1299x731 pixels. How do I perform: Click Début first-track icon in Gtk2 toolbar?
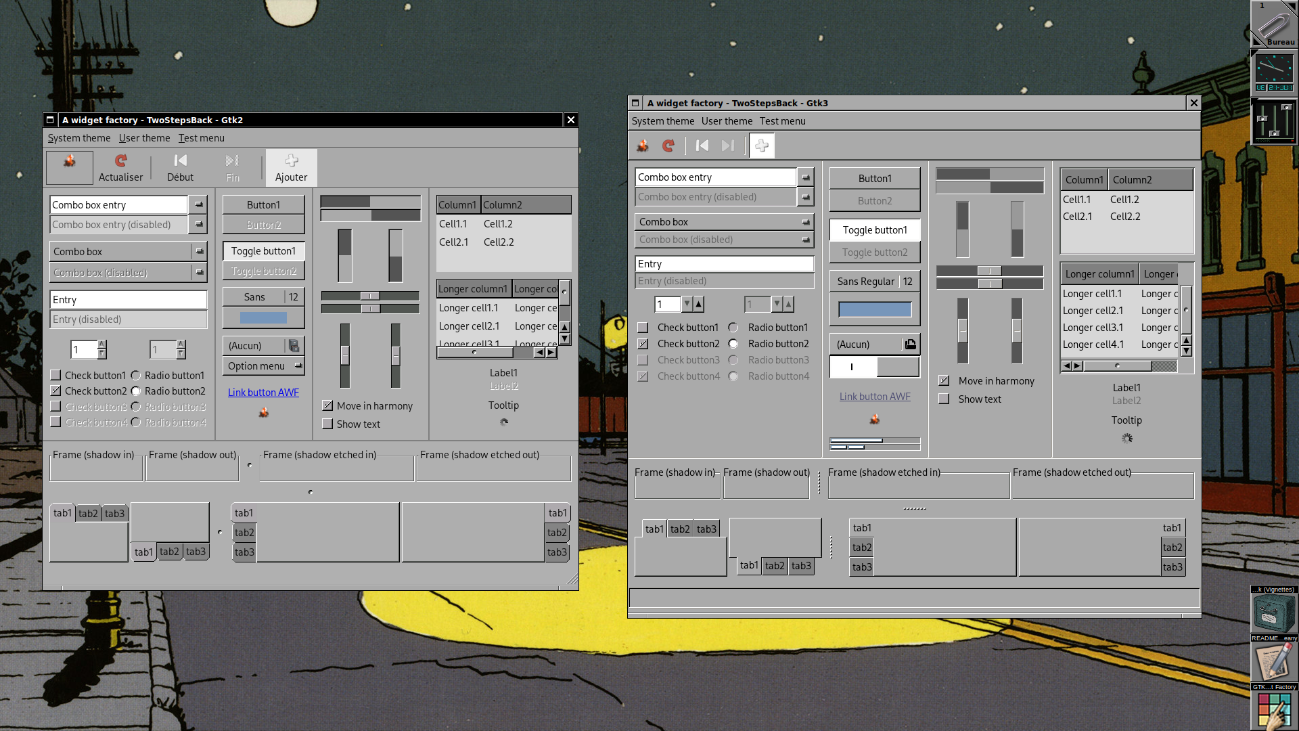[x=180, y=160]
